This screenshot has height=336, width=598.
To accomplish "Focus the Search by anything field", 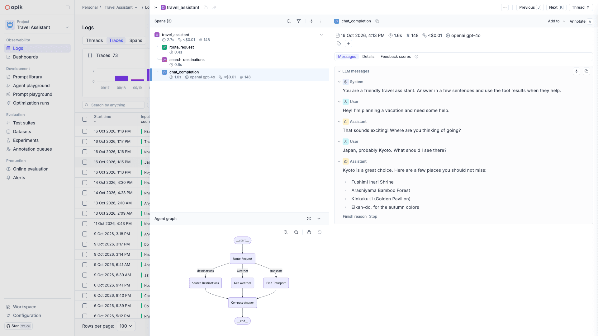I will (x=113, y=105).
